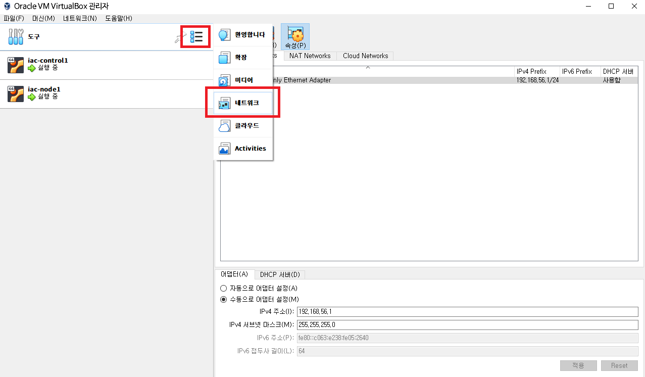Image resolution: width=645 pixels, height=377 pixels.
Task: Open the 파일(F) menu
Action: point(14,18)
